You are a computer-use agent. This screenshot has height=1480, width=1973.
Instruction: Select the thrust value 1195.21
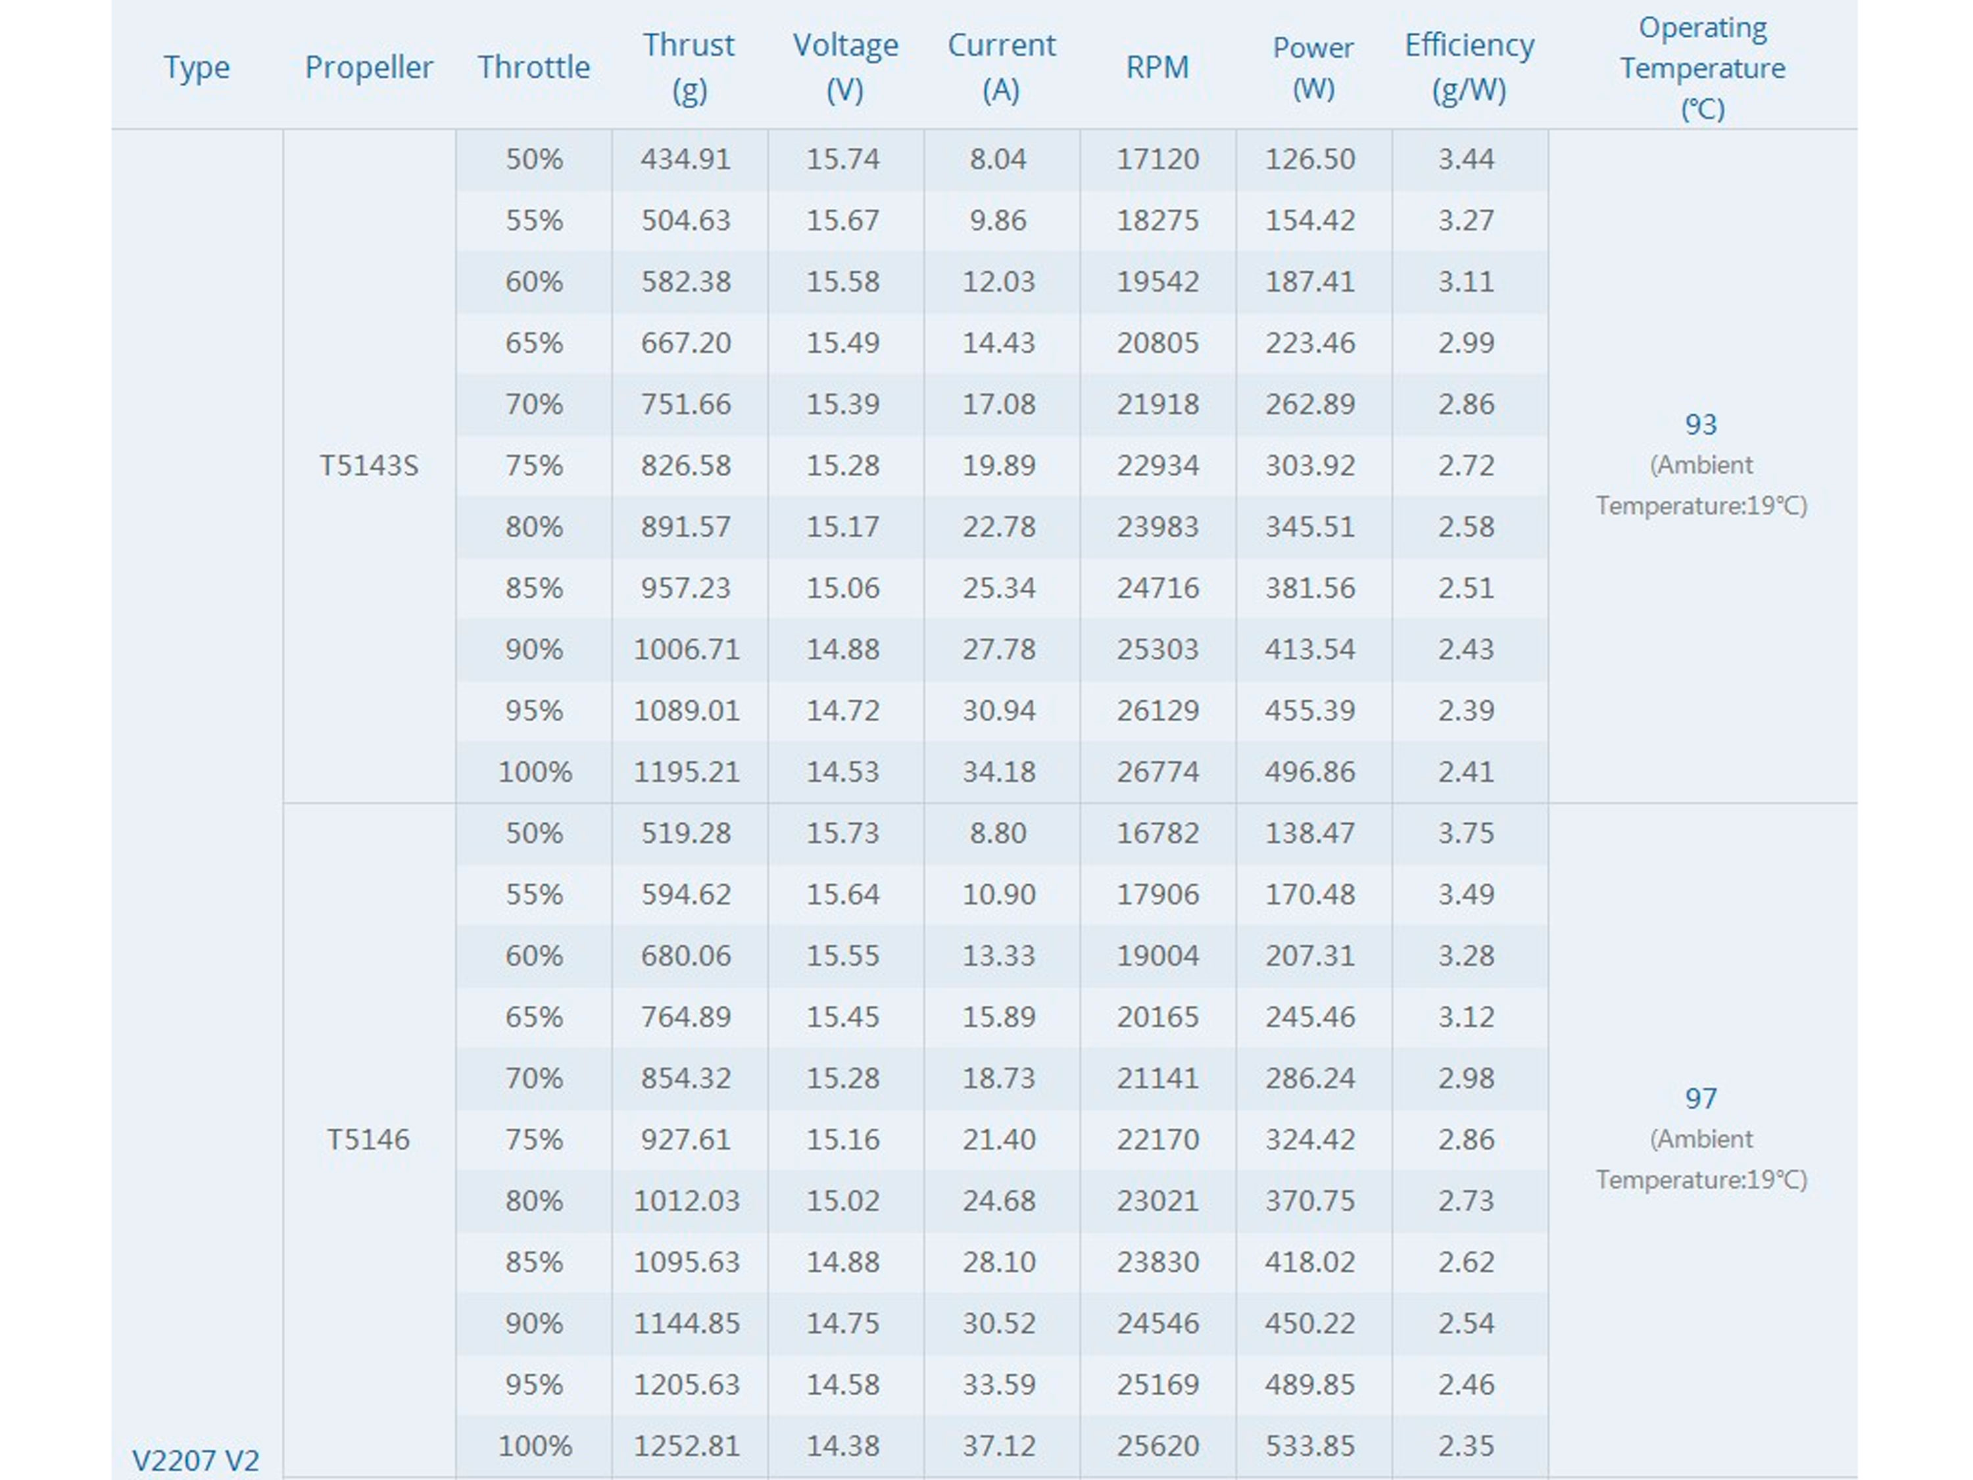tap(687, 771)
